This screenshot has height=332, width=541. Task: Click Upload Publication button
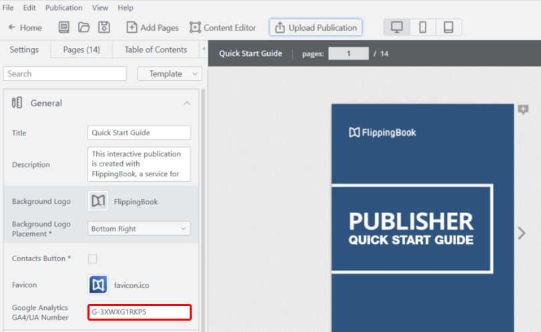[x=316, y=27]
